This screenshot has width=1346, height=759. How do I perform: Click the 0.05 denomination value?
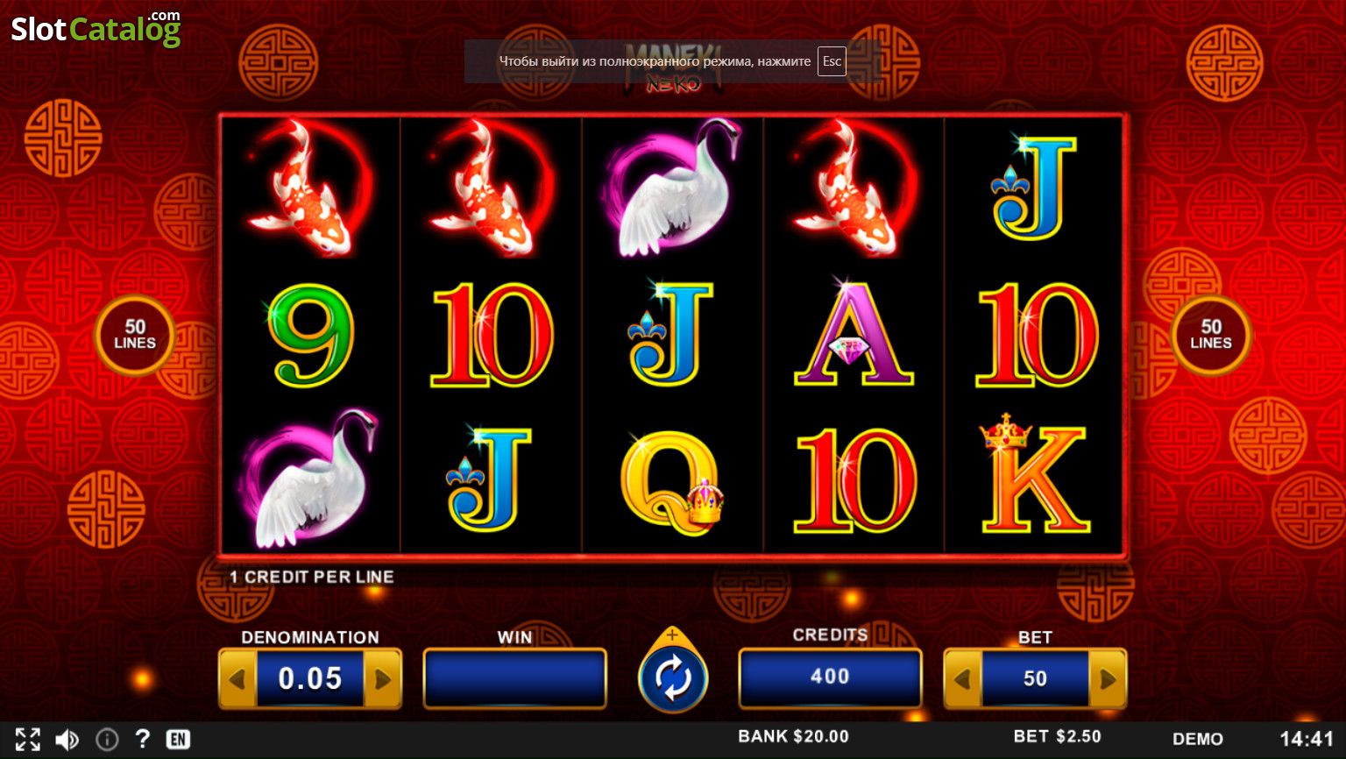[309, 679]
